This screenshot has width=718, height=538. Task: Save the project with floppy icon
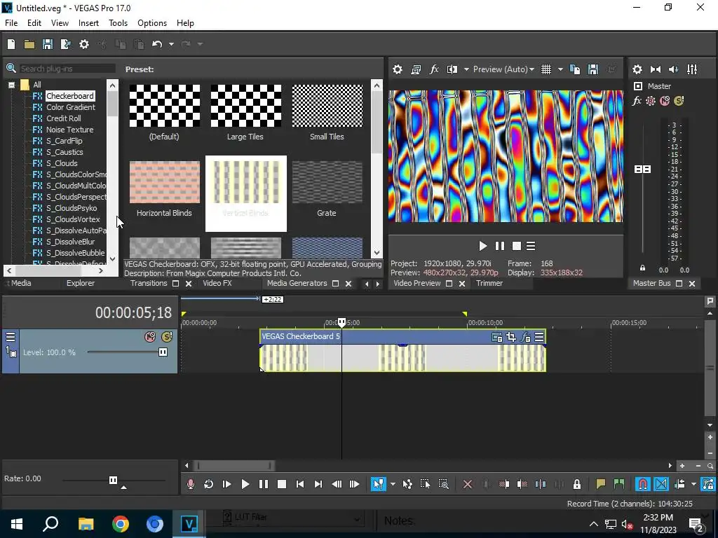pyautogui.click(x=48, y=44)
